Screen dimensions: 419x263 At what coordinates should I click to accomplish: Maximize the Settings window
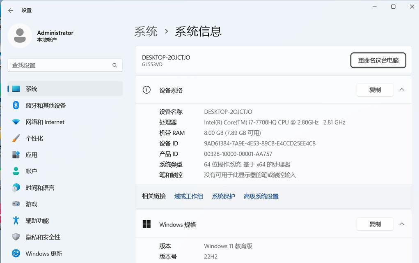[x=393, y=7]
